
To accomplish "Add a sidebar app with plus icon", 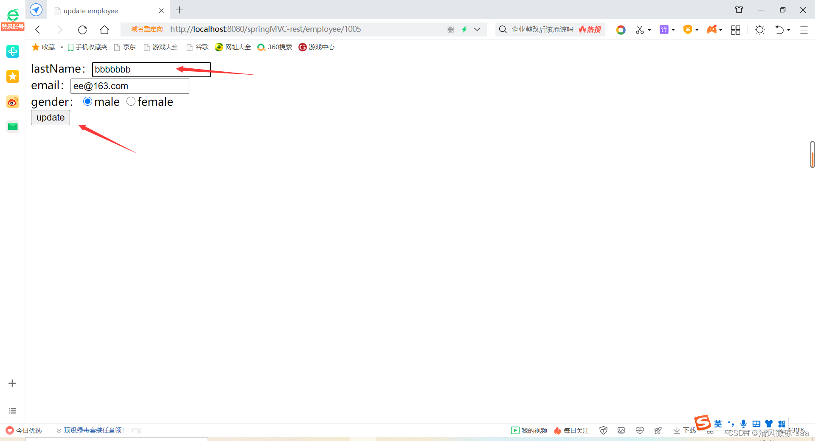I will point(12,383).
